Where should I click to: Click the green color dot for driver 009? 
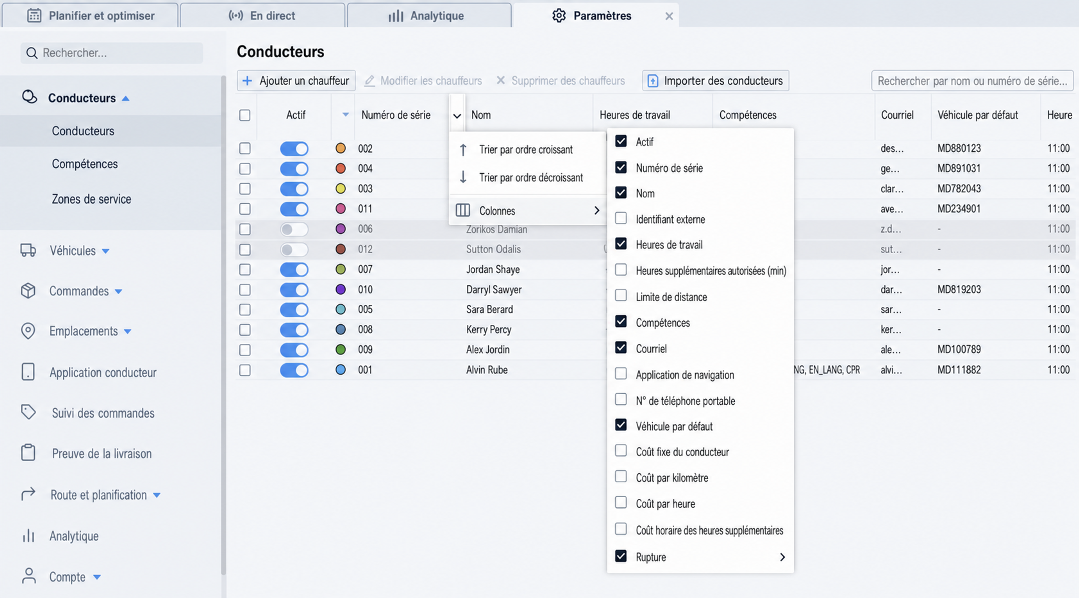pyautogui.click(x=341, y=349)
